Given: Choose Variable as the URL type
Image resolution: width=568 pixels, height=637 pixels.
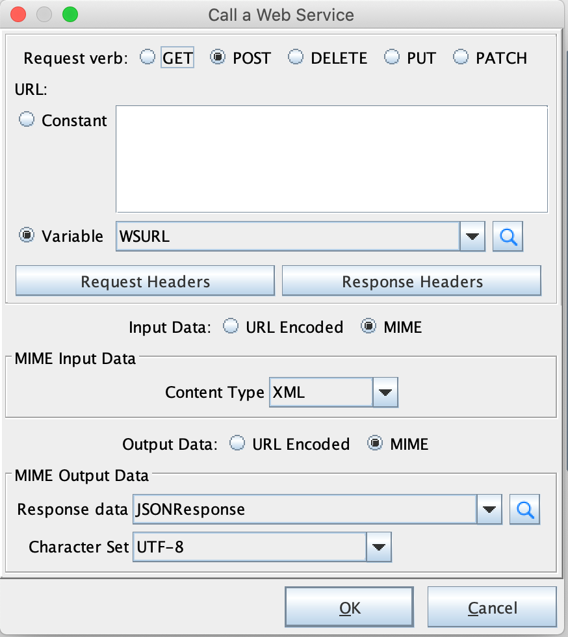Looking at the screenshot, I should pos(26,236).
